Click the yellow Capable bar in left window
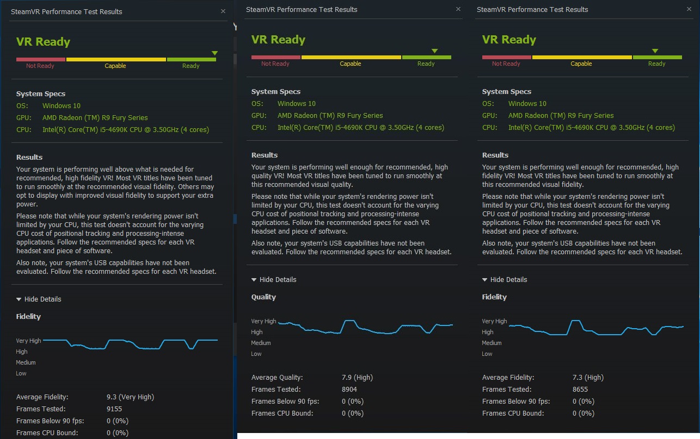This screenshot has width=700, height=439. point(116,59)
